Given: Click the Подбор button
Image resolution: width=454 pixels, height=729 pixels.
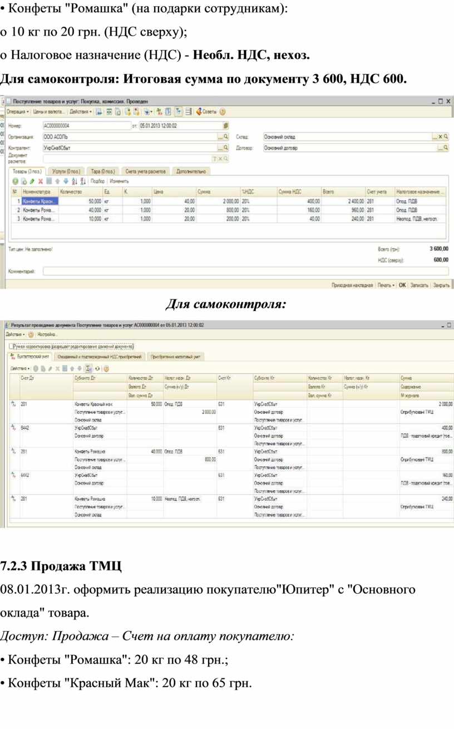Looking at the screenshot, I should click(x=97, y=181).
